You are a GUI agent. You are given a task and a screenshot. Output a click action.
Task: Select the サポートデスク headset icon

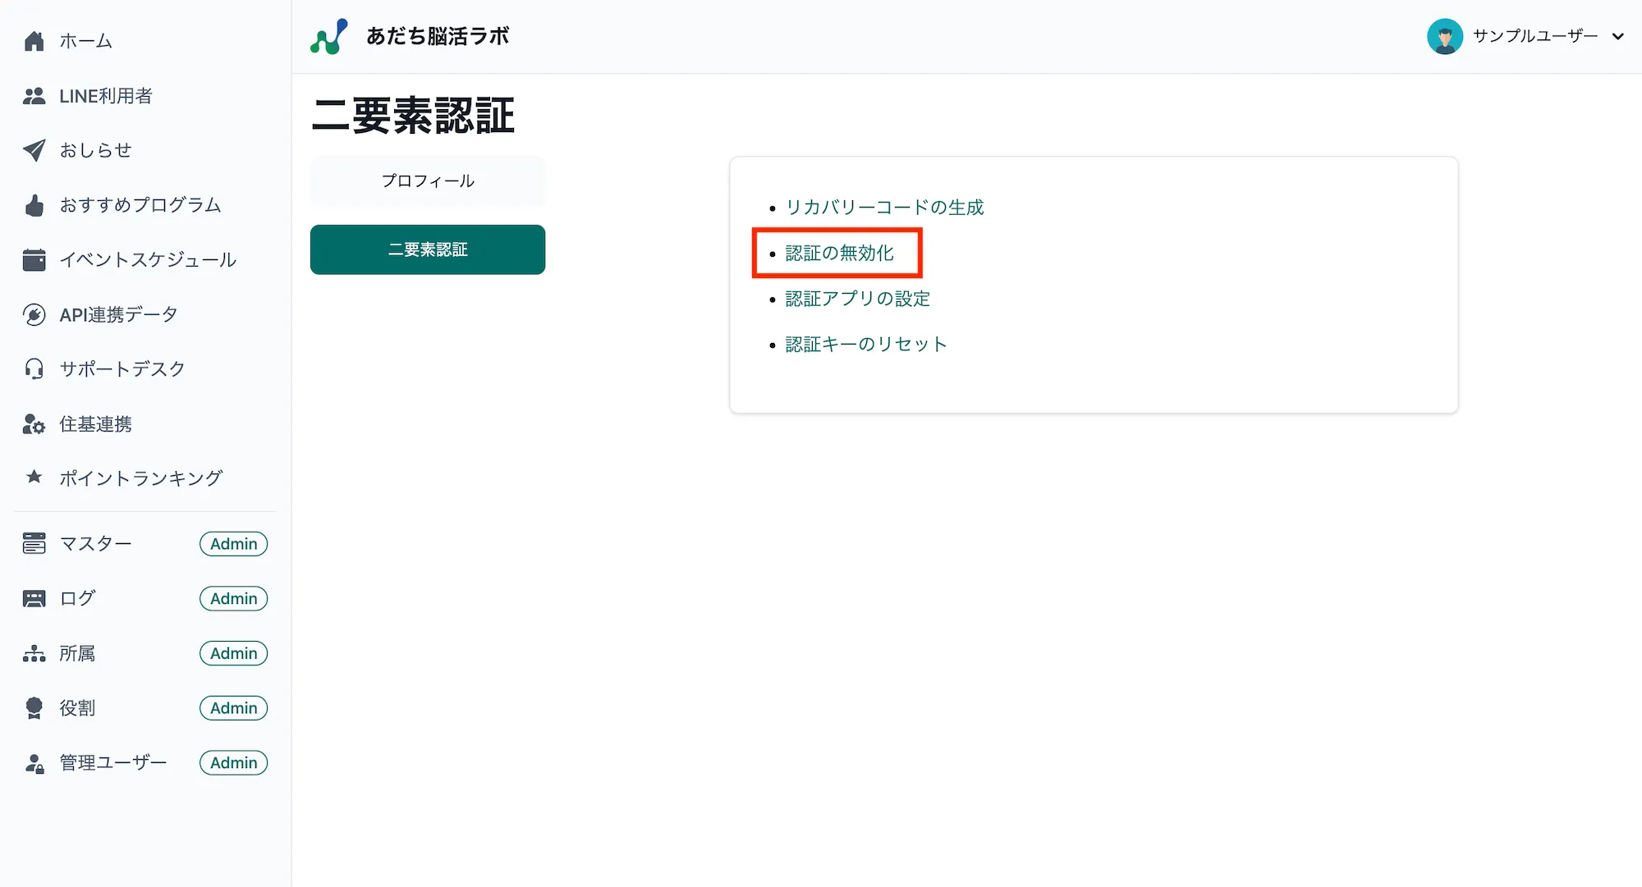34,368
